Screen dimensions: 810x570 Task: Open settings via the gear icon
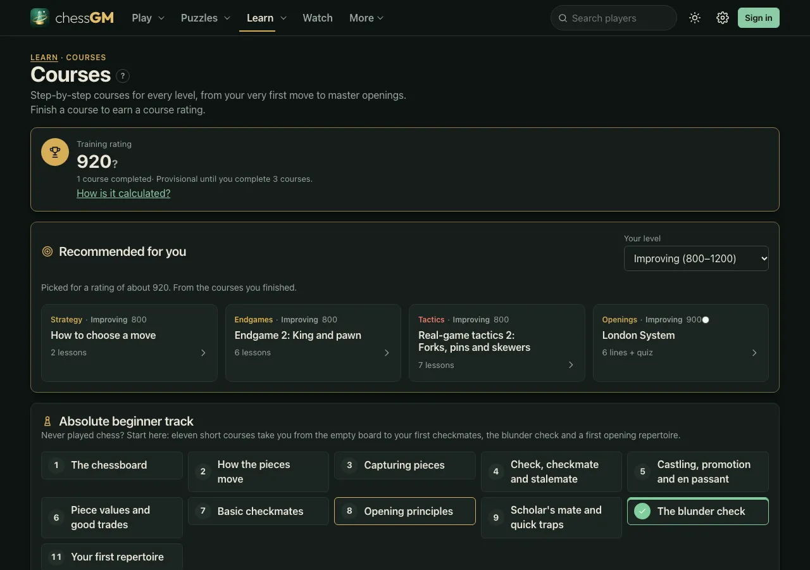tap(723, 18)
